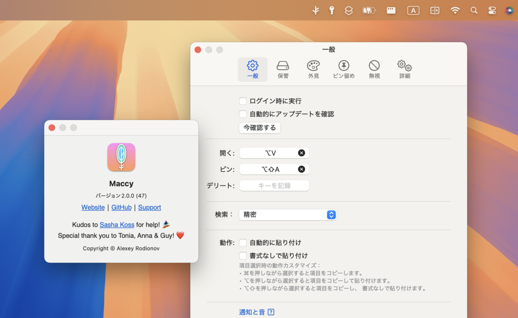The width and height of the screenshot is (518, 318).
Task: Click the window-shaped menu bar icon
Action: (x=391, y=11)
